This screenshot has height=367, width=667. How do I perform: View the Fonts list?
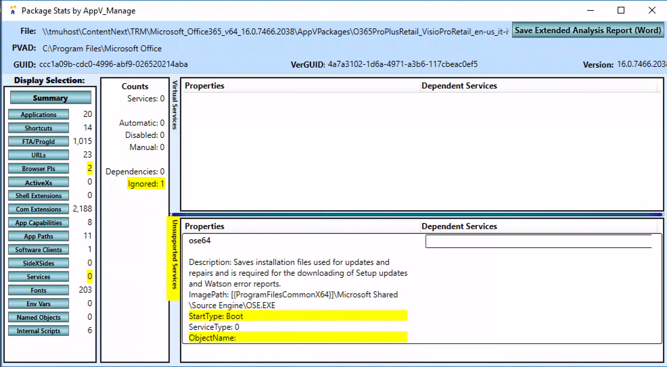[39, 290]
